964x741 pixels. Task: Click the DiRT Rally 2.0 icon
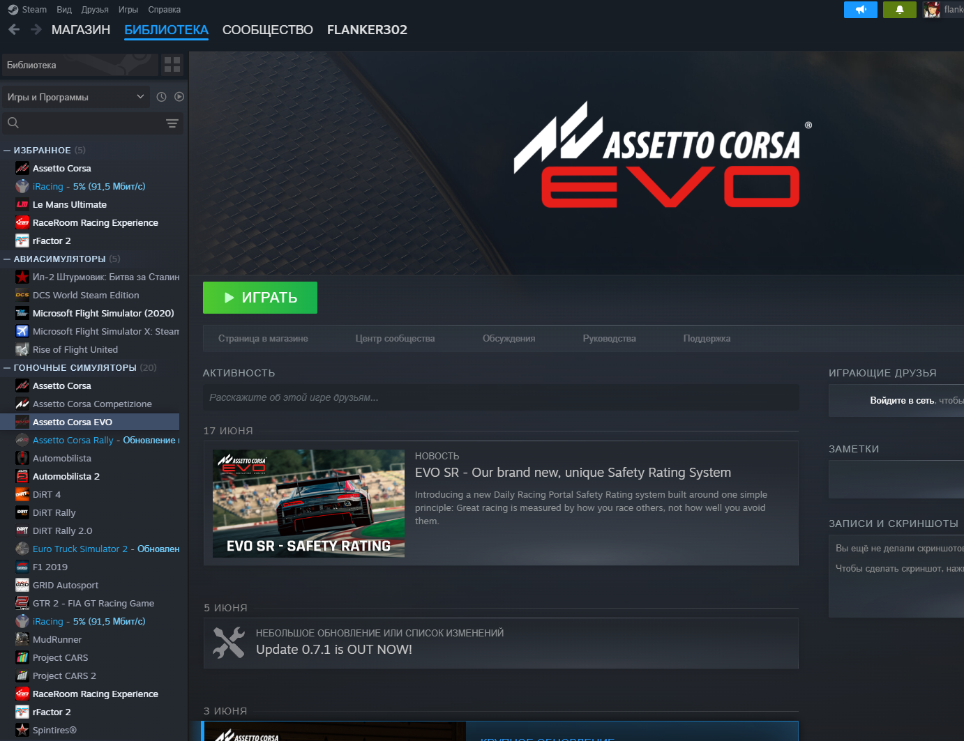pyautogui.click(x=22, y=530)
